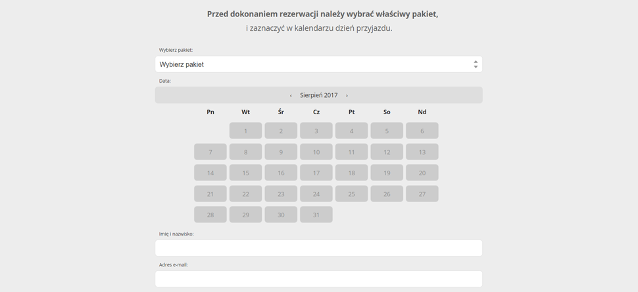Click the Adres e-mail input field

click(x=318, y=279)
